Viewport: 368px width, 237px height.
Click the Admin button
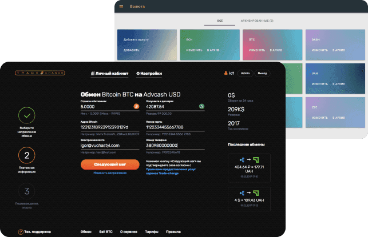pyautogui.click(x=246, y=73)
